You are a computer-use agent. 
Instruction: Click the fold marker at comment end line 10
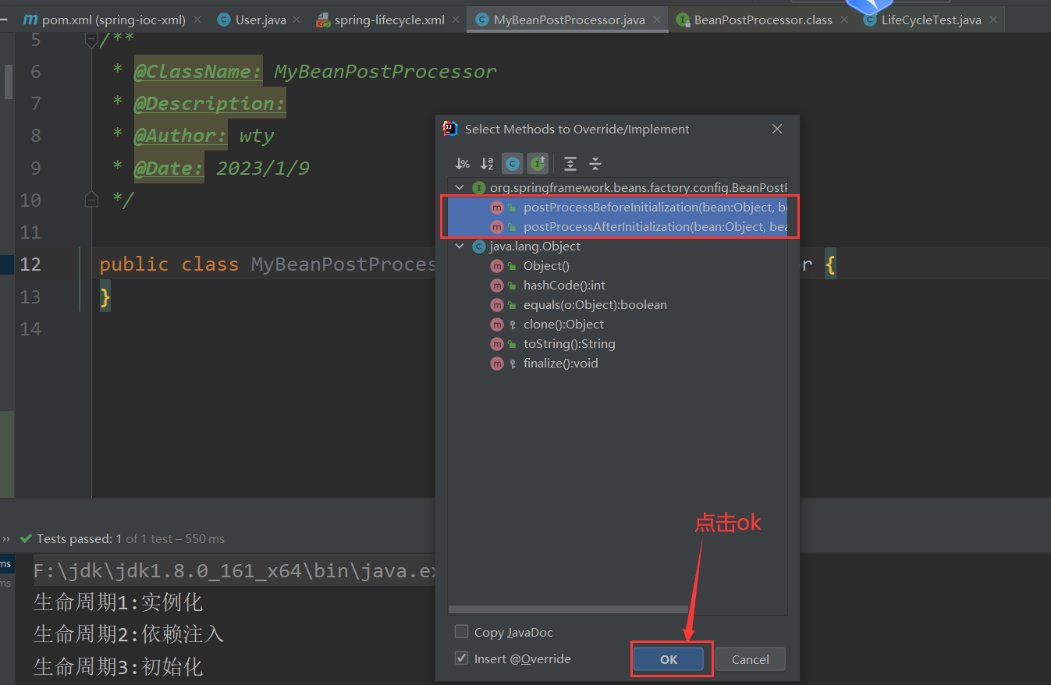click(91, 200)
